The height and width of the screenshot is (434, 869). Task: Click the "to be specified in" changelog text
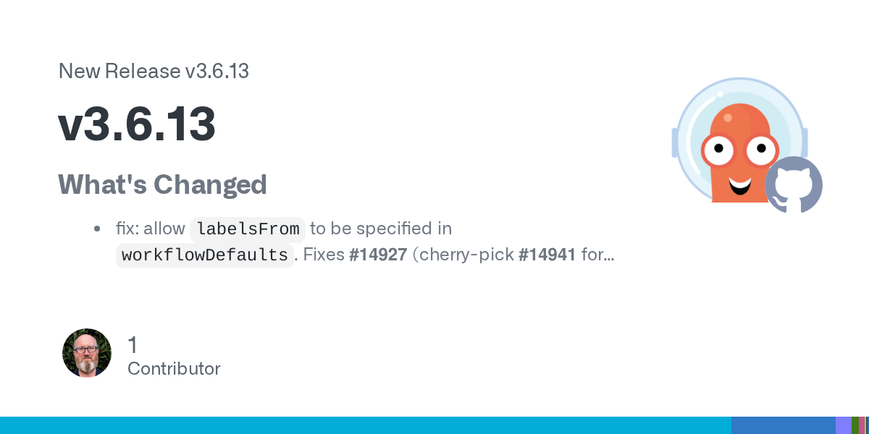pos(381,229)
